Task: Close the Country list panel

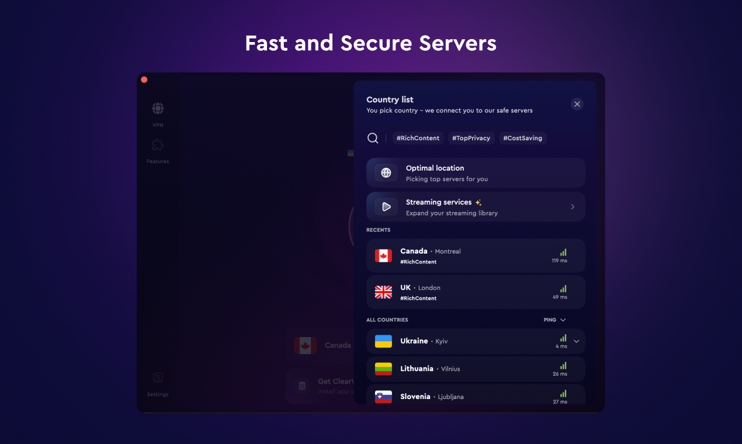Action: pos(577,104)
